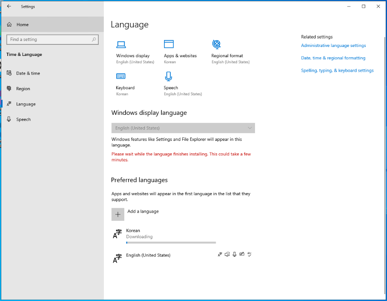Click the display language dropdown chevron

[x=250, y=128]
